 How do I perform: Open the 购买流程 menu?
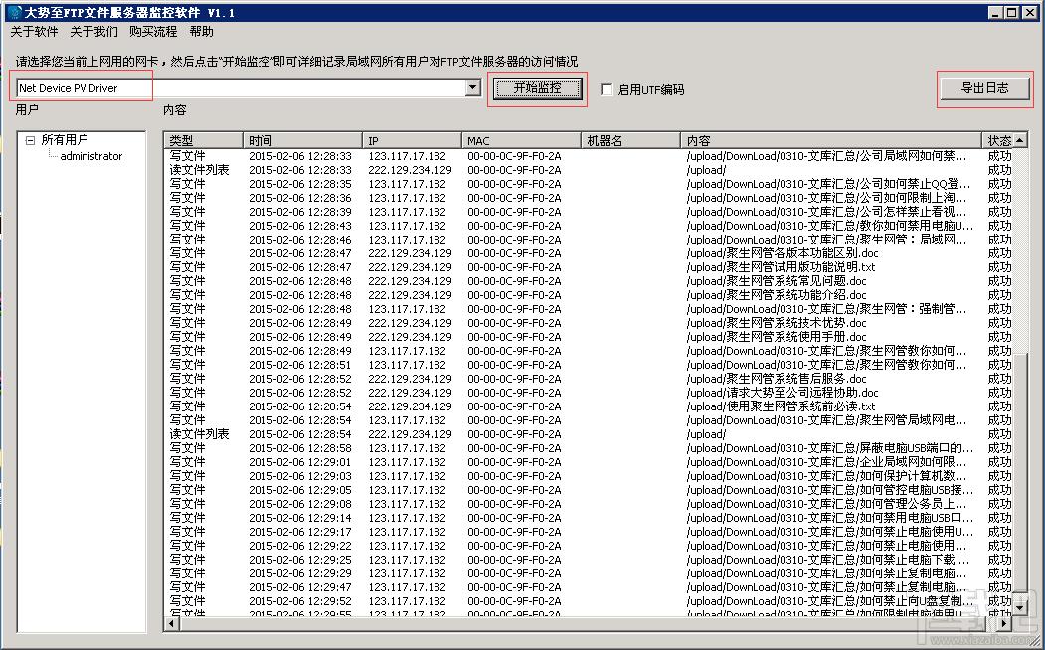click(x=153, y=32)
